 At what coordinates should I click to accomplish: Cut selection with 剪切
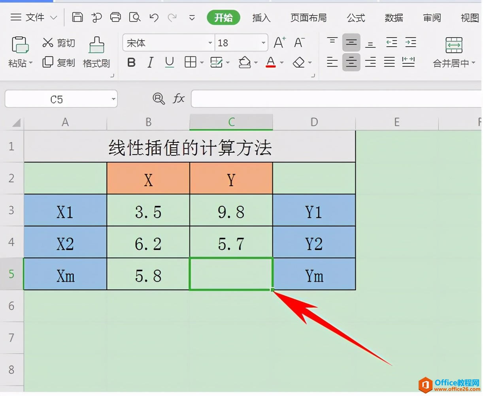[58, 43]
